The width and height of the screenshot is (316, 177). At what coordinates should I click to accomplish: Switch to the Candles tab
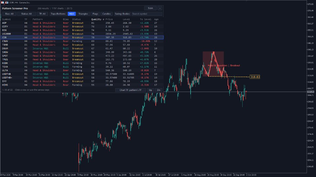[106, 14]
